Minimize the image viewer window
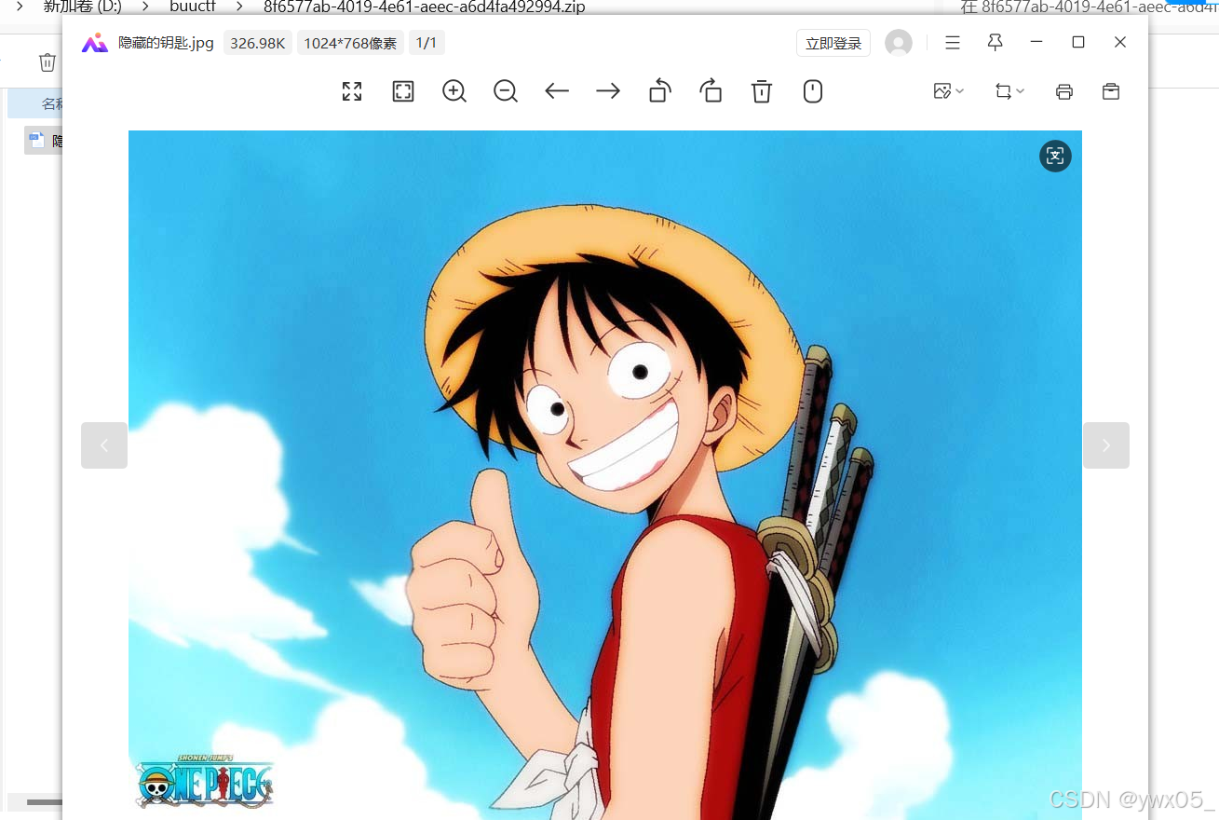The image size is (1219, 820). click(1036, 42)
